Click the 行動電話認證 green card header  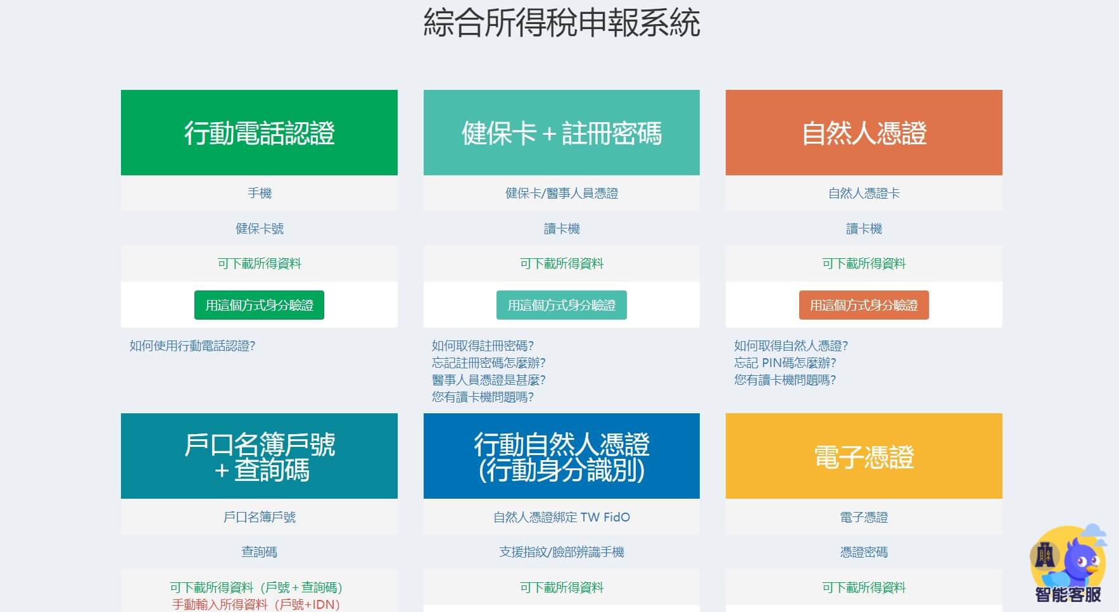pos(258,132)
